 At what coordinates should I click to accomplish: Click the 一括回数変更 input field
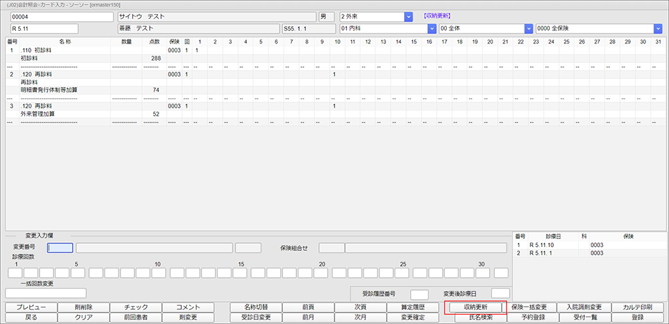coord(45,293)
